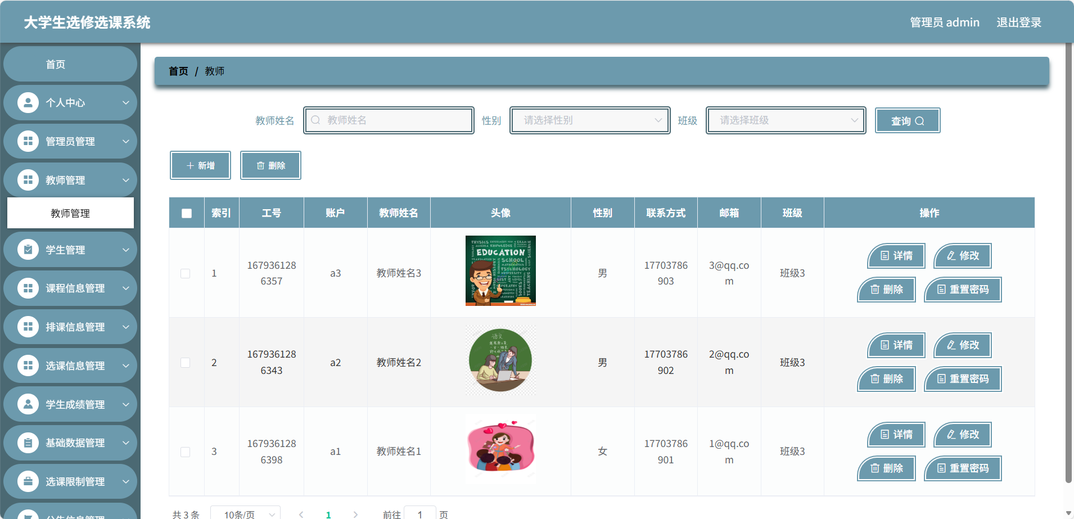Click 删除 button in 教师姓名3 row

(x=887, y=290)
